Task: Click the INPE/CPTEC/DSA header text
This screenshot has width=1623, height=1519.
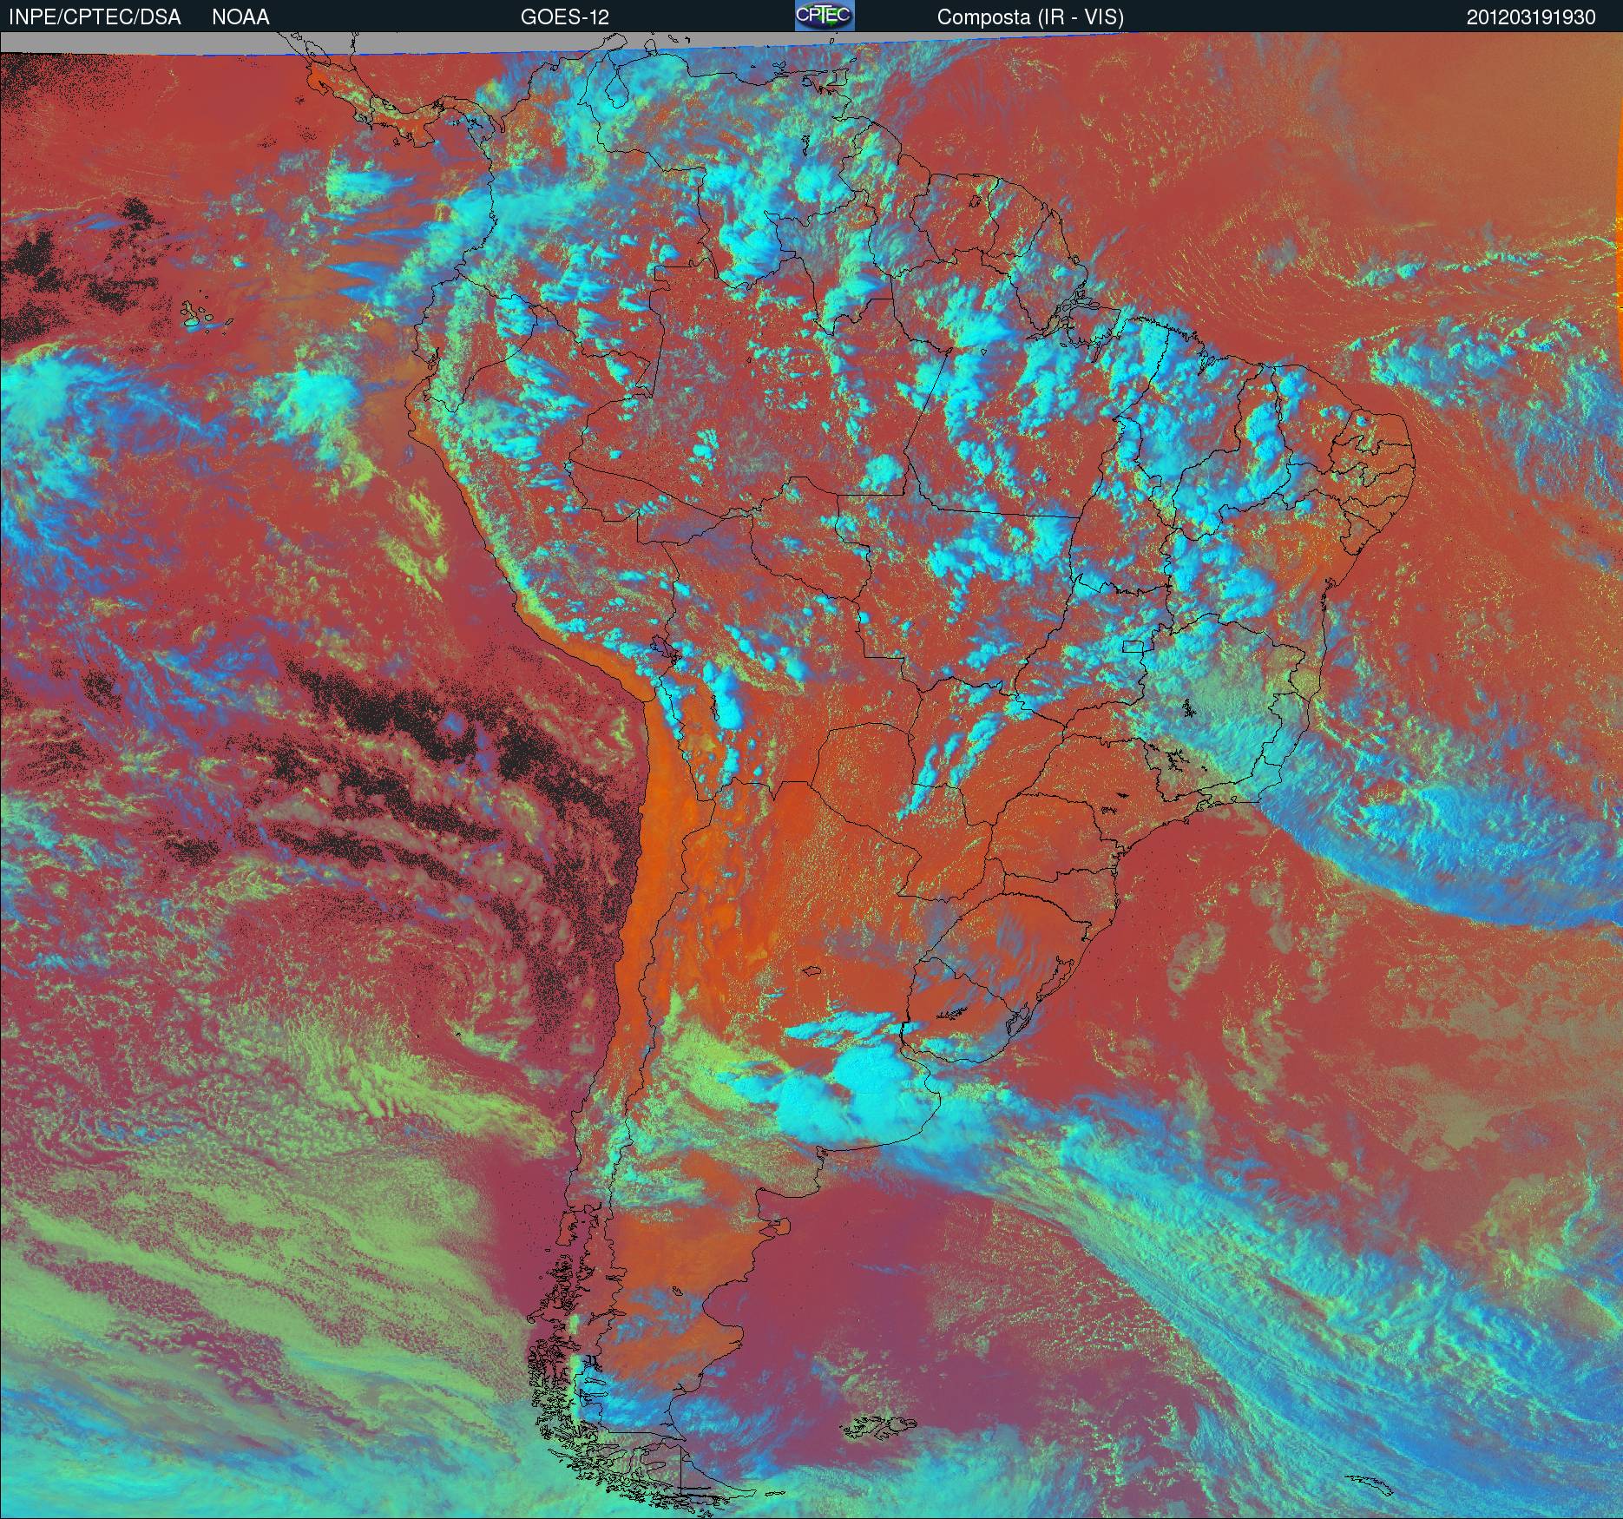Action: click(95, 17)
